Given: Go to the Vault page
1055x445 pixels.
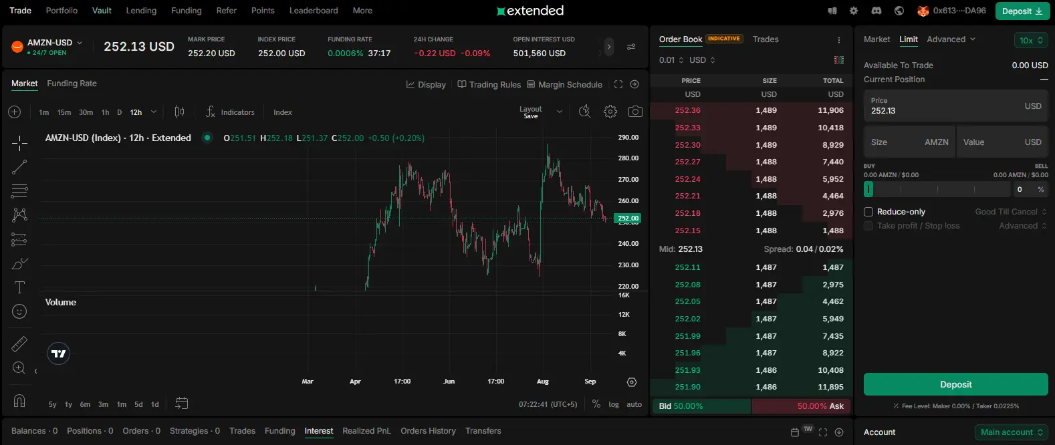Looking at the screenshot, I should coord(102,11).
